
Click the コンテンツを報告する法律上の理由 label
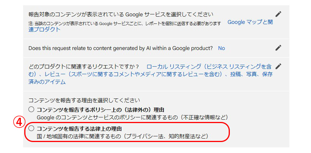coord(79,129)
